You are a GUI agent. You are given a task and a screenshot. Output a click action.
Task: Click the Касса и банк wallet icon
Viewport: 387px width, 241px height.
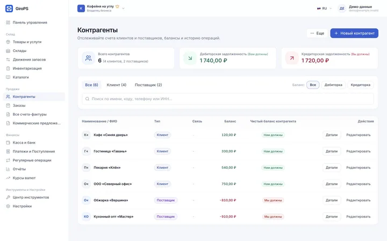(8, 142)
